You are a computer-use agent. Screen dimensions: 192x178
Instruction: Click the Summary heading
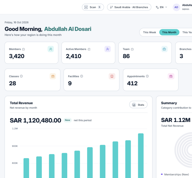(x=169, y=103)
